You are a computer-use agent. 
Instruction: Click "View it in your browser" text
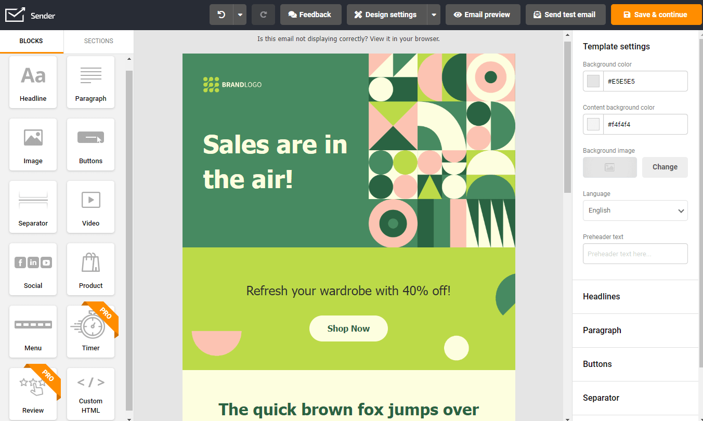coord(405,39)
